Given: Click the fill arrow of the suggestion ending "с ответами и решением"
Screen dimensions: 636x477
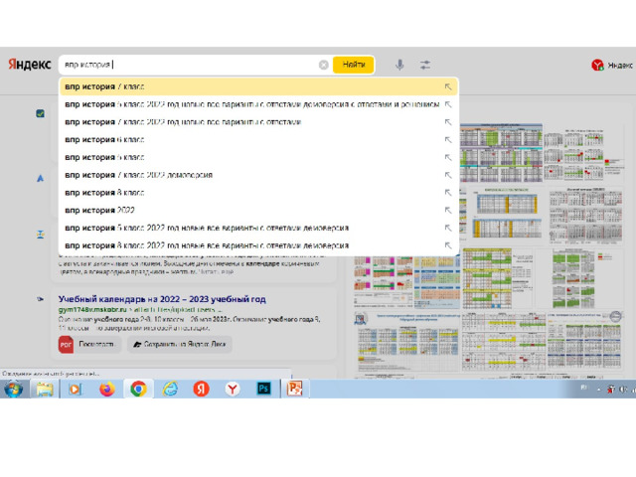Looking at the screenshot, I should pyautogui.click(x=448, y=104).
